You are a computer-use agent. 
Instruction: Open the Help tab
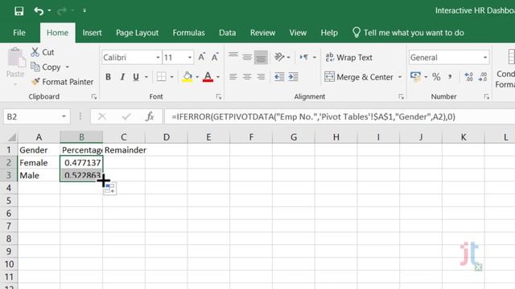click(329, 33)
